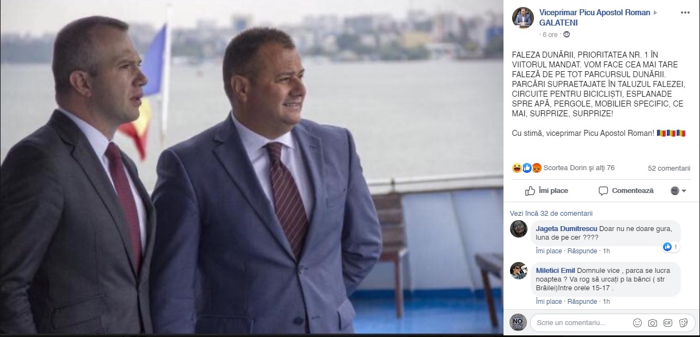700x337 pixels.
Task: Expand Vezi încă 32 de comentarii
Action: [551, 214]
